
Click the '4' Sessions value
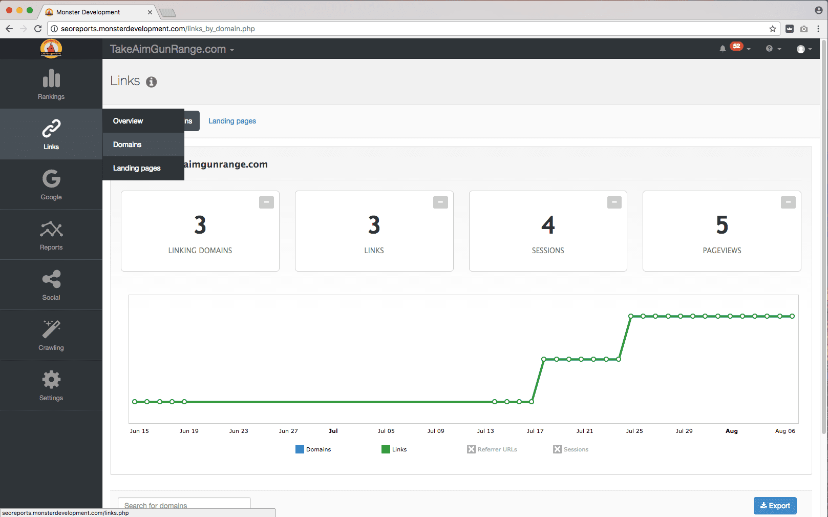(x=548, y=225)
